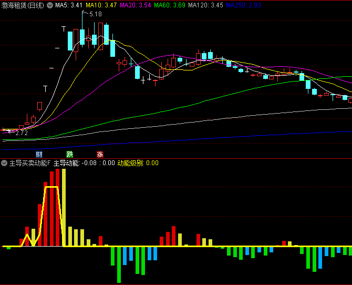This screenshot has height=285, width=352.
Task: Select the MA20: 3.54 label
Action: [x=136, y=5]
